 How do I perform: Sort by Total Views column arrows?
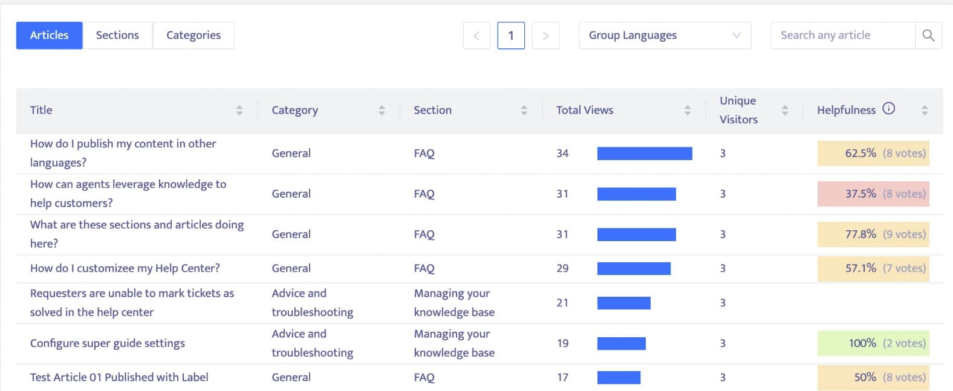[688, 110]
